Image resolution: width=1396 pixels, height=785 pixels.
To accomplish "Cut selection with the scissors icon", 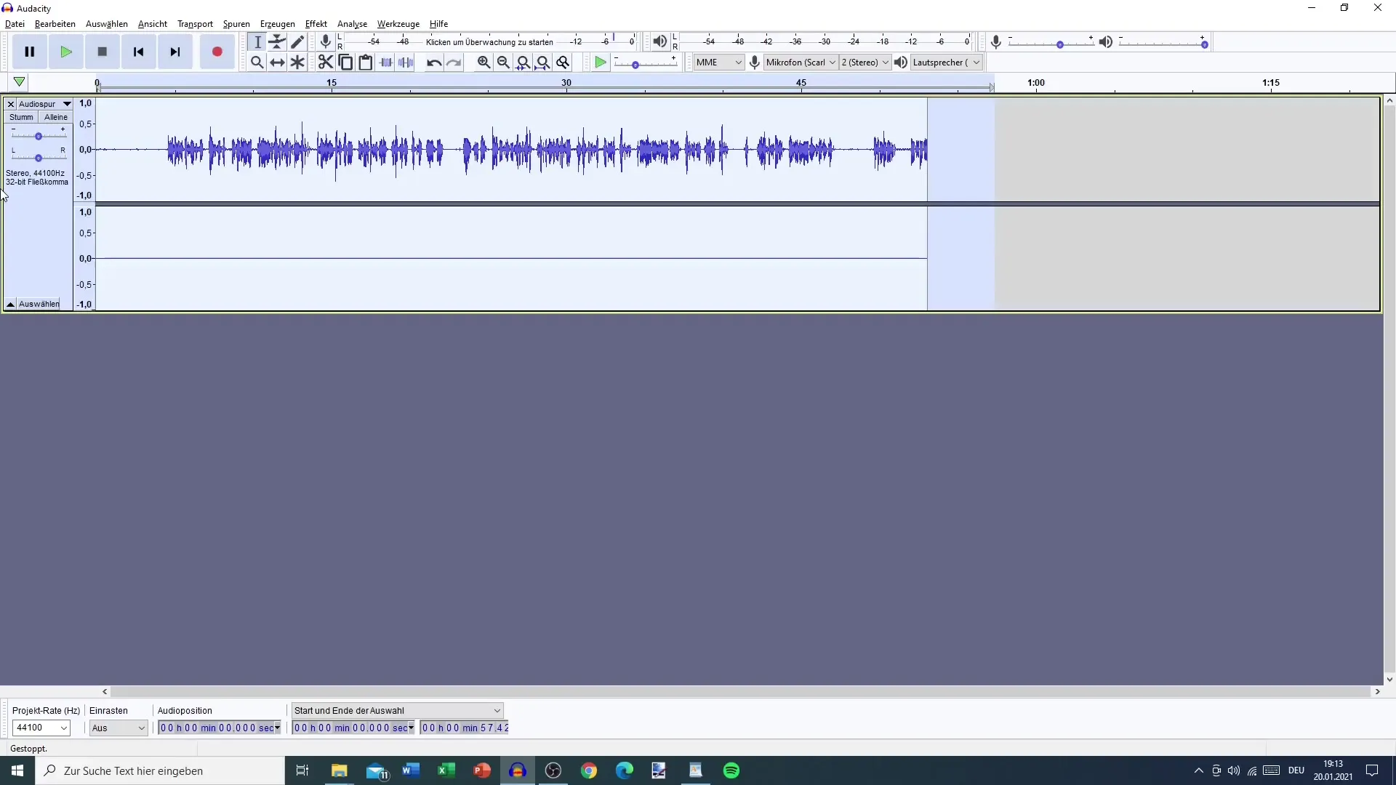I will click(326, 63).
